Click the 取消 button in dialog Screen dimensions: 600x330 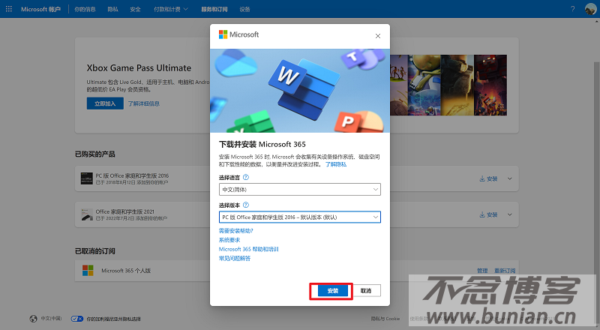366,291
